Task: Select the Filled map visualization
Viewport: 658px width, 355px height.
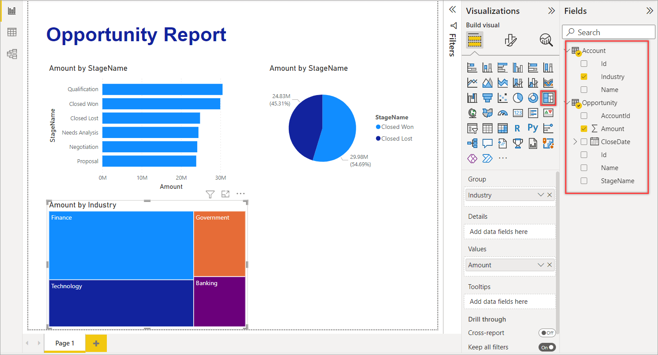Action: pos(487,113)
